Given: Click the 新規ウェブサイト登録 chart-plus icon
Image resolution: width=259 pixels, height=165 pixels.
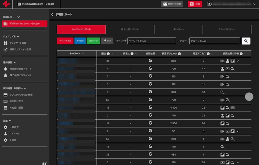Looking at the screenshot, I should [6, 49].
